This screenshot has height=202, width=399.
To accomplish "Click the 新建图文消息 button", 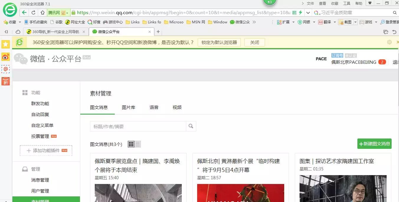I will point(375,144).
